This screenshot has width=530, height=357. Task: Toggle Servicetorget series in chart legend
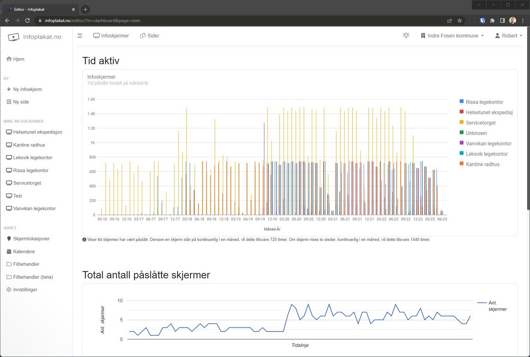(x=480, y=123)
